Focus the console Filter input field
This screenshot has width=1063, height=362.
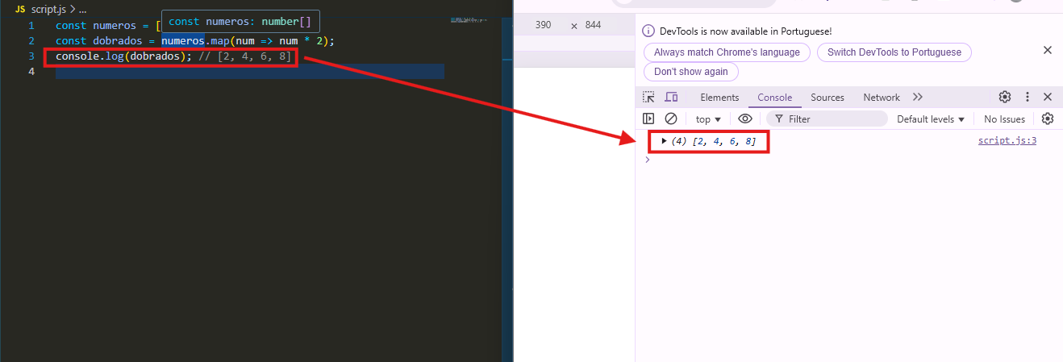tap(827, 119)
